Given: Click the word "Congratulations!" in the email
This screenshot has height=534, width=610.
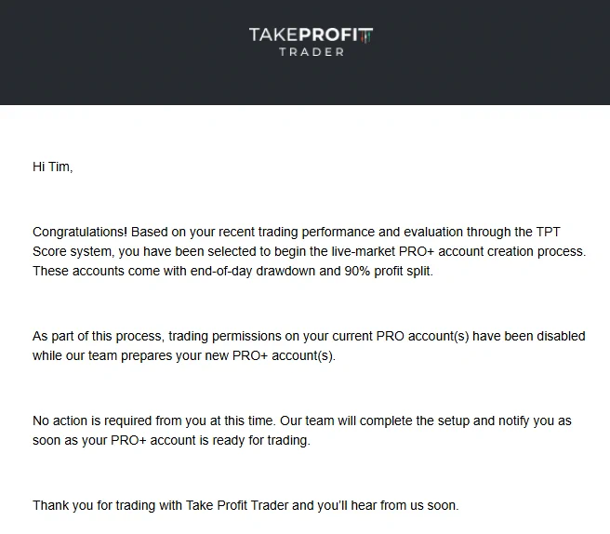Looking at the screenshot, I should tap(80, 232).
